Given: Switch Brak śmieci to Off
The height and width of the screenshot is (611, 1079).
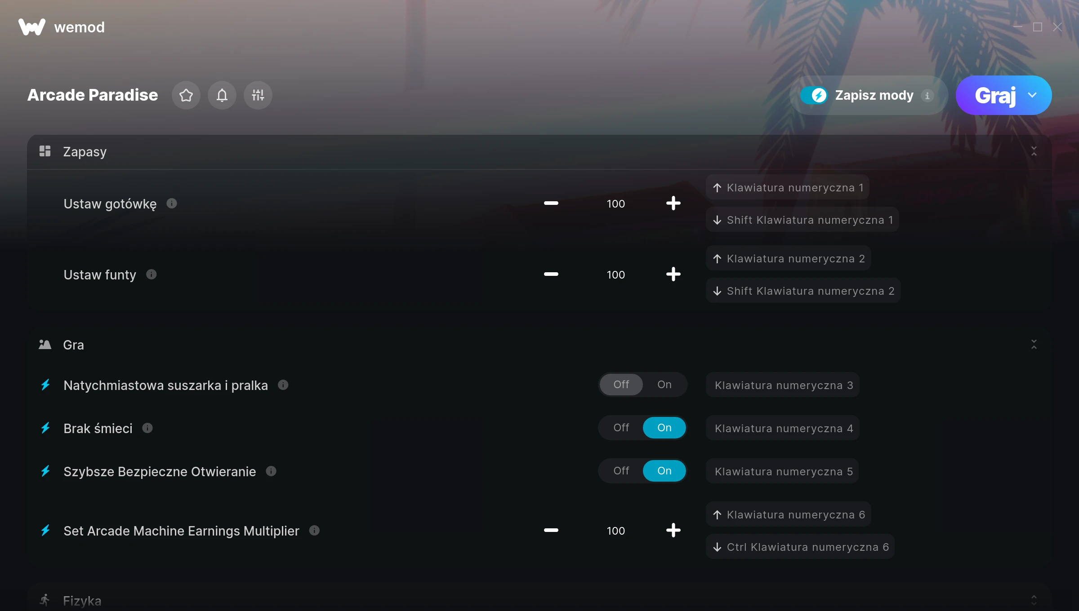Looking at the screenshot, I should [621, 428].
